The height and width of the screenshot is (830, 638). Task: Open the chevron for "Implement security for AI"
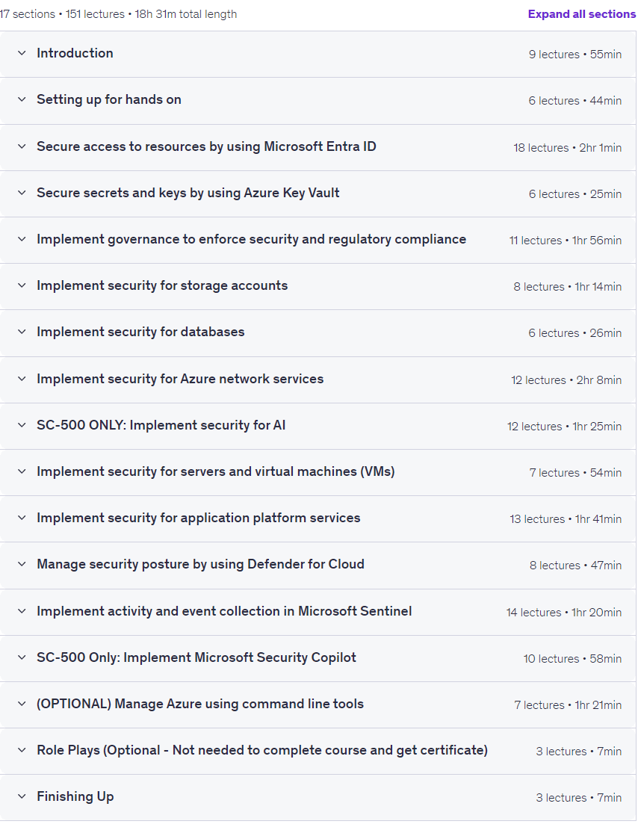coord(22,425)
